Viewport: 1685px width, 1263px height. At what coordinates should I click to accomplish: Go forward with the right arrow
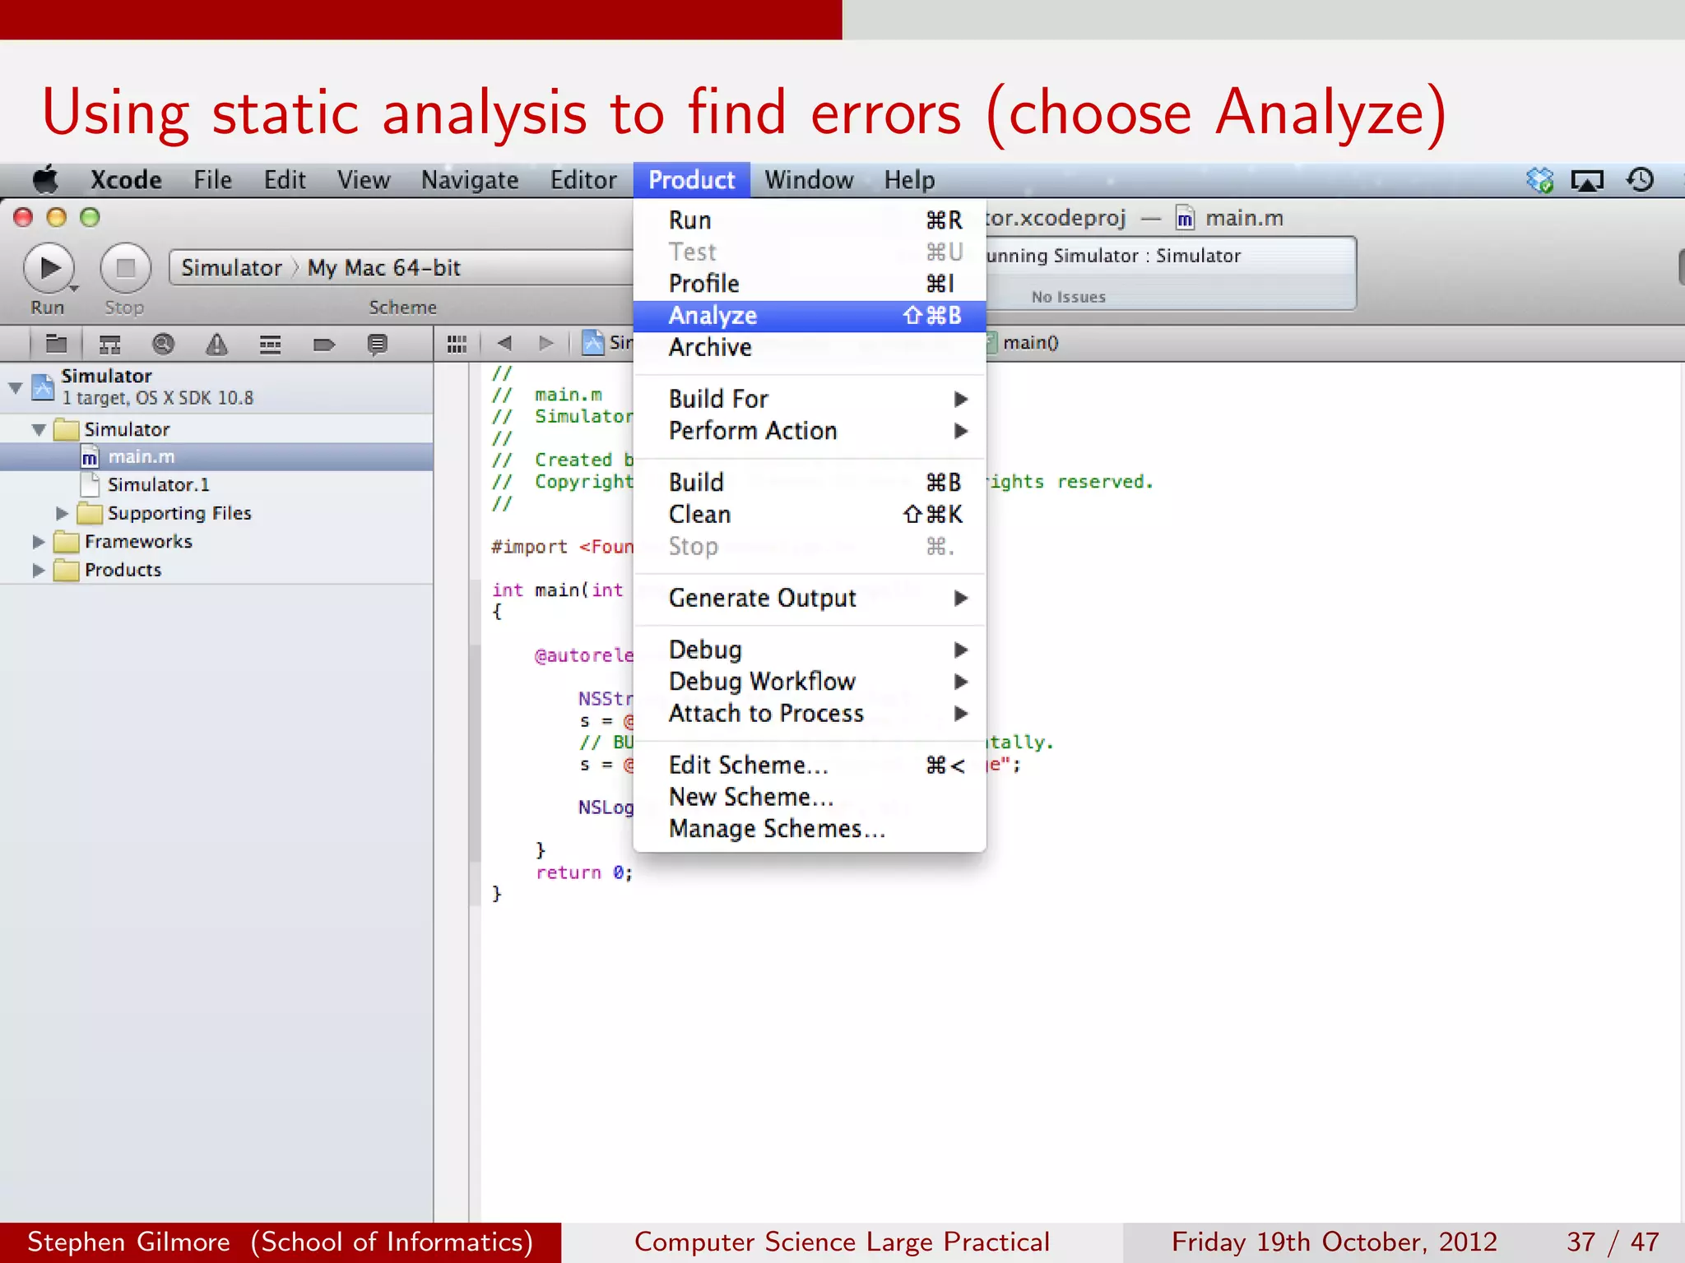545,343
